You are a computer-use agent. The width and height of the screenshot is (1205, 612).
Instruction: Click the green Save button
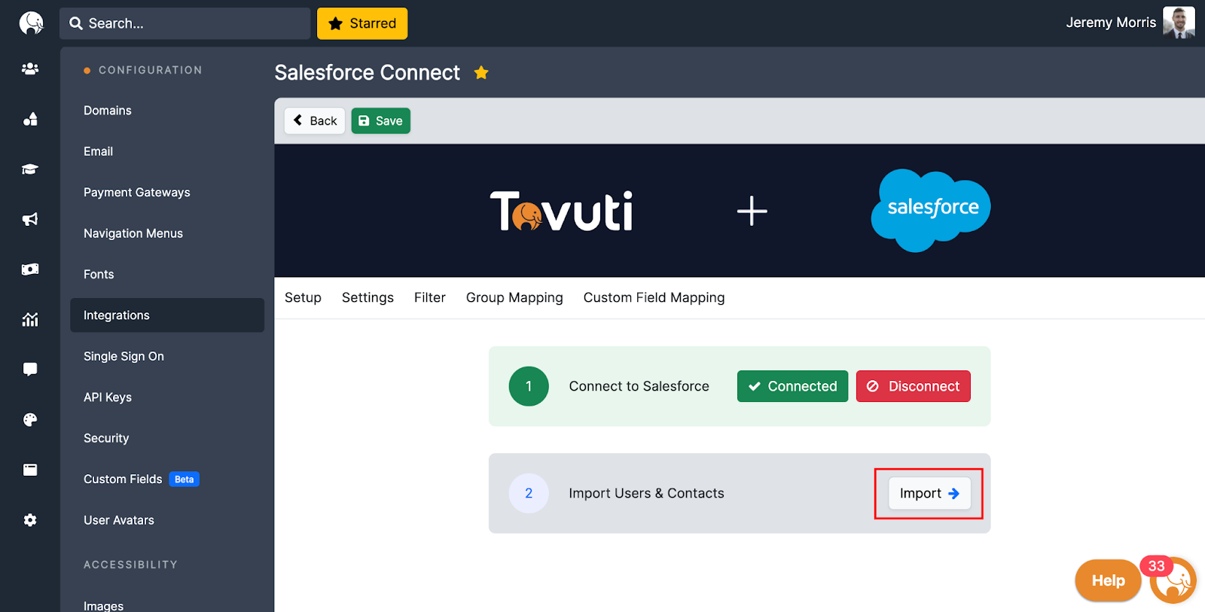(x=380, y=120)
